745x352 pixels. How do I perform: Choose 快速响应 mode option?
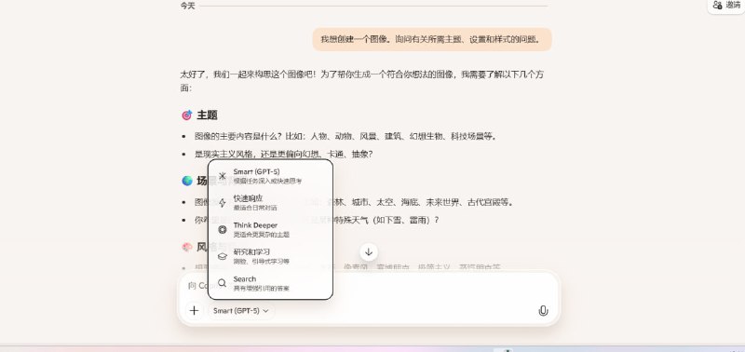[270, 203]
